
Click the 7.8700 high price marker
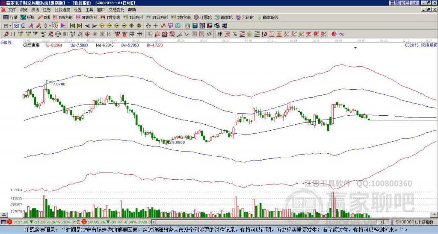tap(59, 84)
